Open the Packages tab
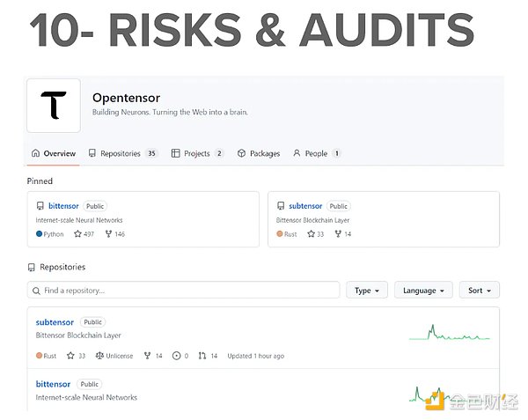528x420 pixels. pos(259,153)
